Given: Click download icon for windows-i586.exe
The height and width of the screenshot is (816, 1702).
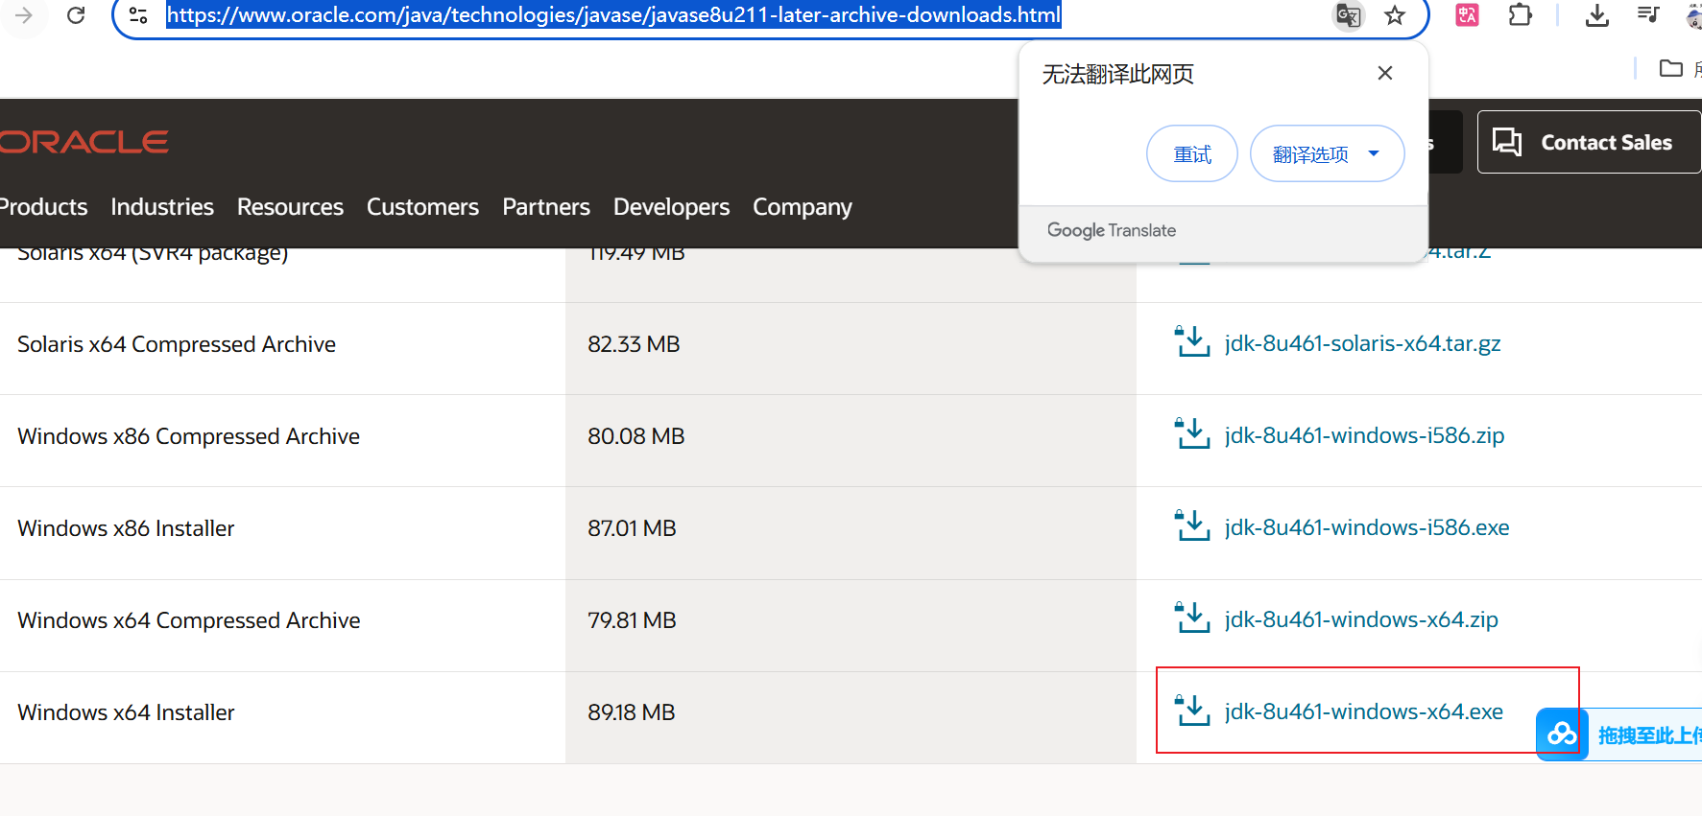Looking at the screenshot, I should pyautogui.click(x=1192, y=525).
